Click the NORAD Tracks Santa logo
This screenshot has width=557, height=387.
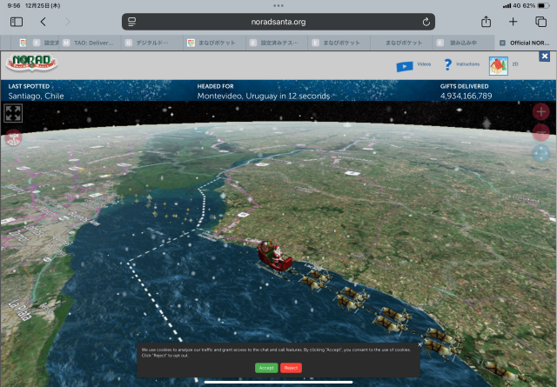click(30, 64)
